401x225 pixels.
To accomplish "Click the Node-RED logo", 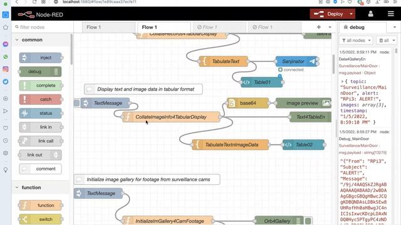I will click(41, 14).
